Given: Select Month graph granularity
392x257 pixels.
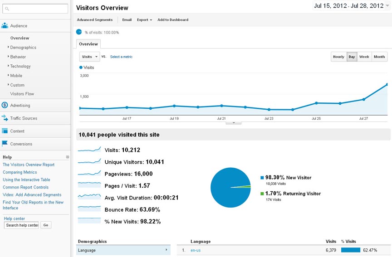Looking at the screenshot, I should coord(379,57).
